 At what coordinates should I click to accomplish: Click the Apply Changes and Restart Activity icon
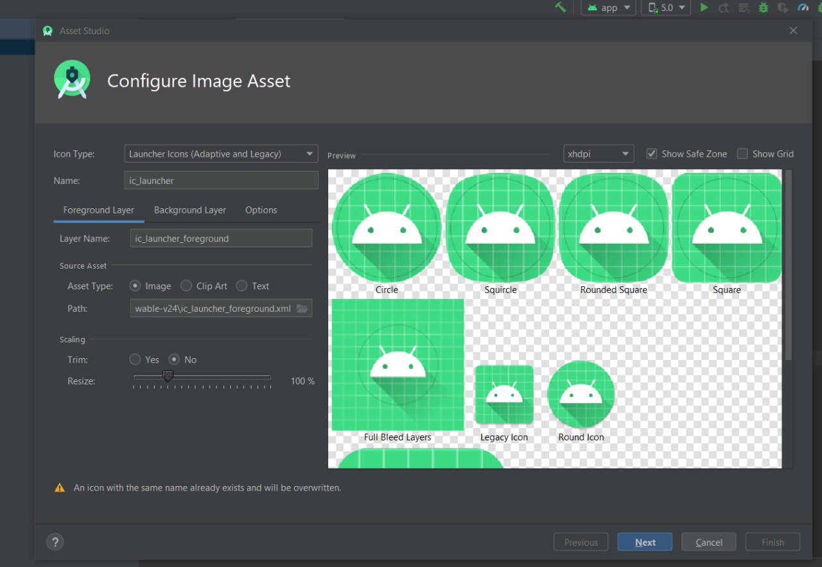[x=724, y=8]
